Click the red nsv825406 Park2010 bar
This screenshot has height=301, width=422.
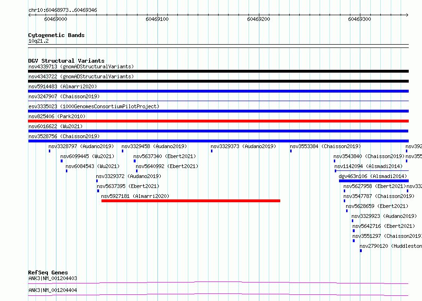(x=218, y=121)
